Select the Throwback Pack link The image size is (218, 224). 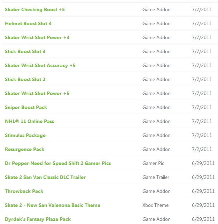point(24,191)
